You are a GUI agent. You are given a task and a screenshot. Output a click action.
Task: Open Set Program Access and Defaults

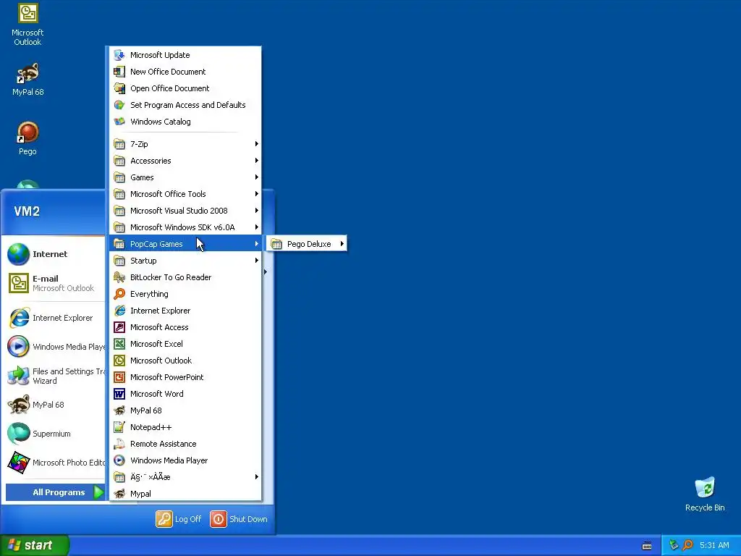click(x=185, y=105)
